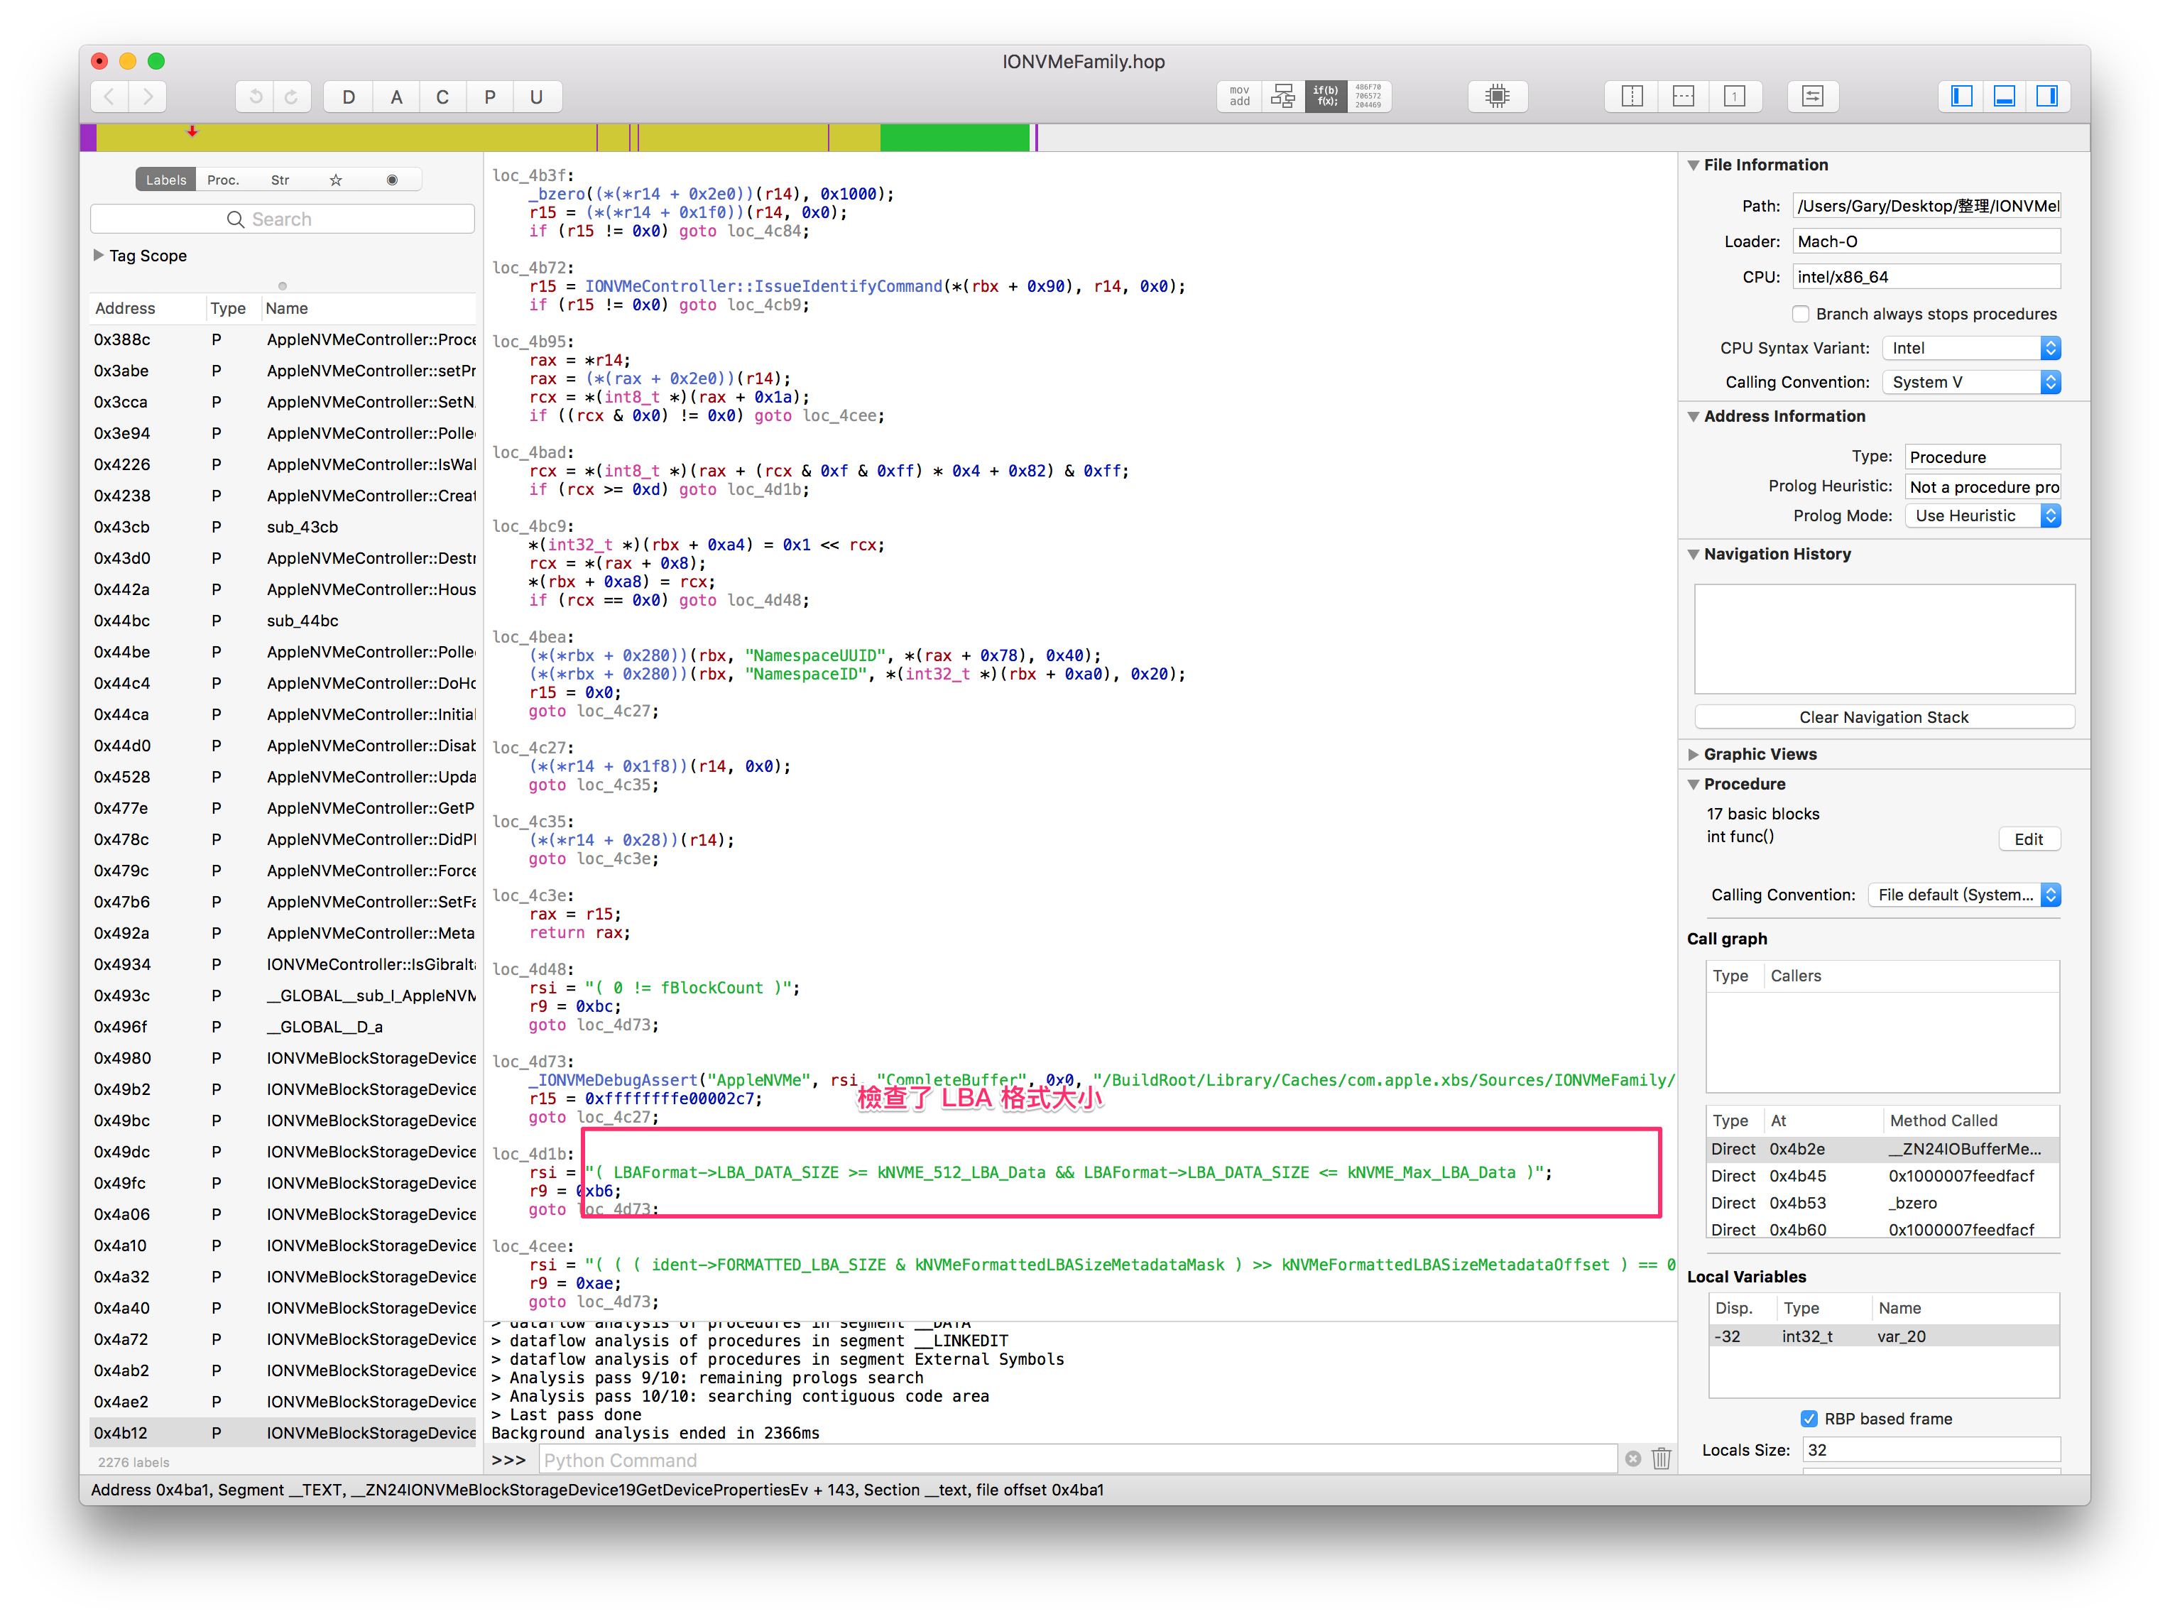Switch to assembly mov/add view
Viewport: 2170px width, 1619px height.
tap(1239, 96)
